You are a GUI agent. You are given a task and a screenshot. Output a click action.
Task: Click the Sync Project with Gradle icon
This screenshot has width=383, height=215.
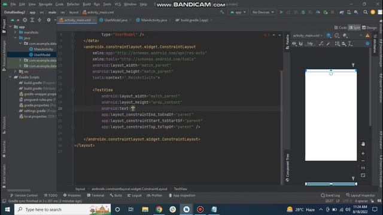coord(342,12)
